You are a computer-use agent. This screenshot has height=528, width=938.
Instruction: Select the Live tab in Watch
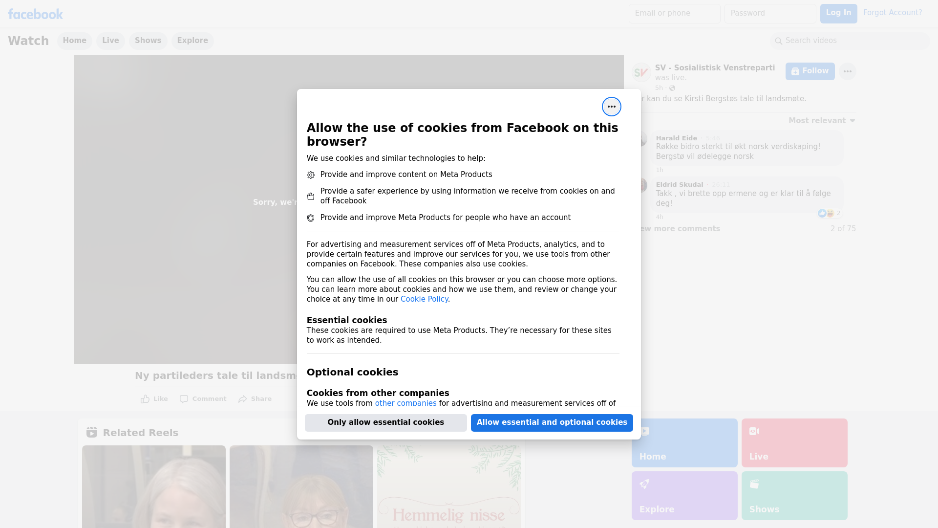click(110, 41)
